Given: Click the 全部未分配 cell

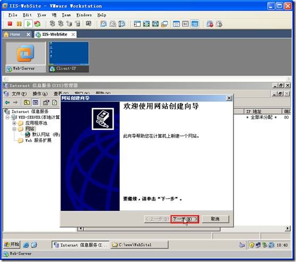Looking at the screenshot, I should pos(261,117).
